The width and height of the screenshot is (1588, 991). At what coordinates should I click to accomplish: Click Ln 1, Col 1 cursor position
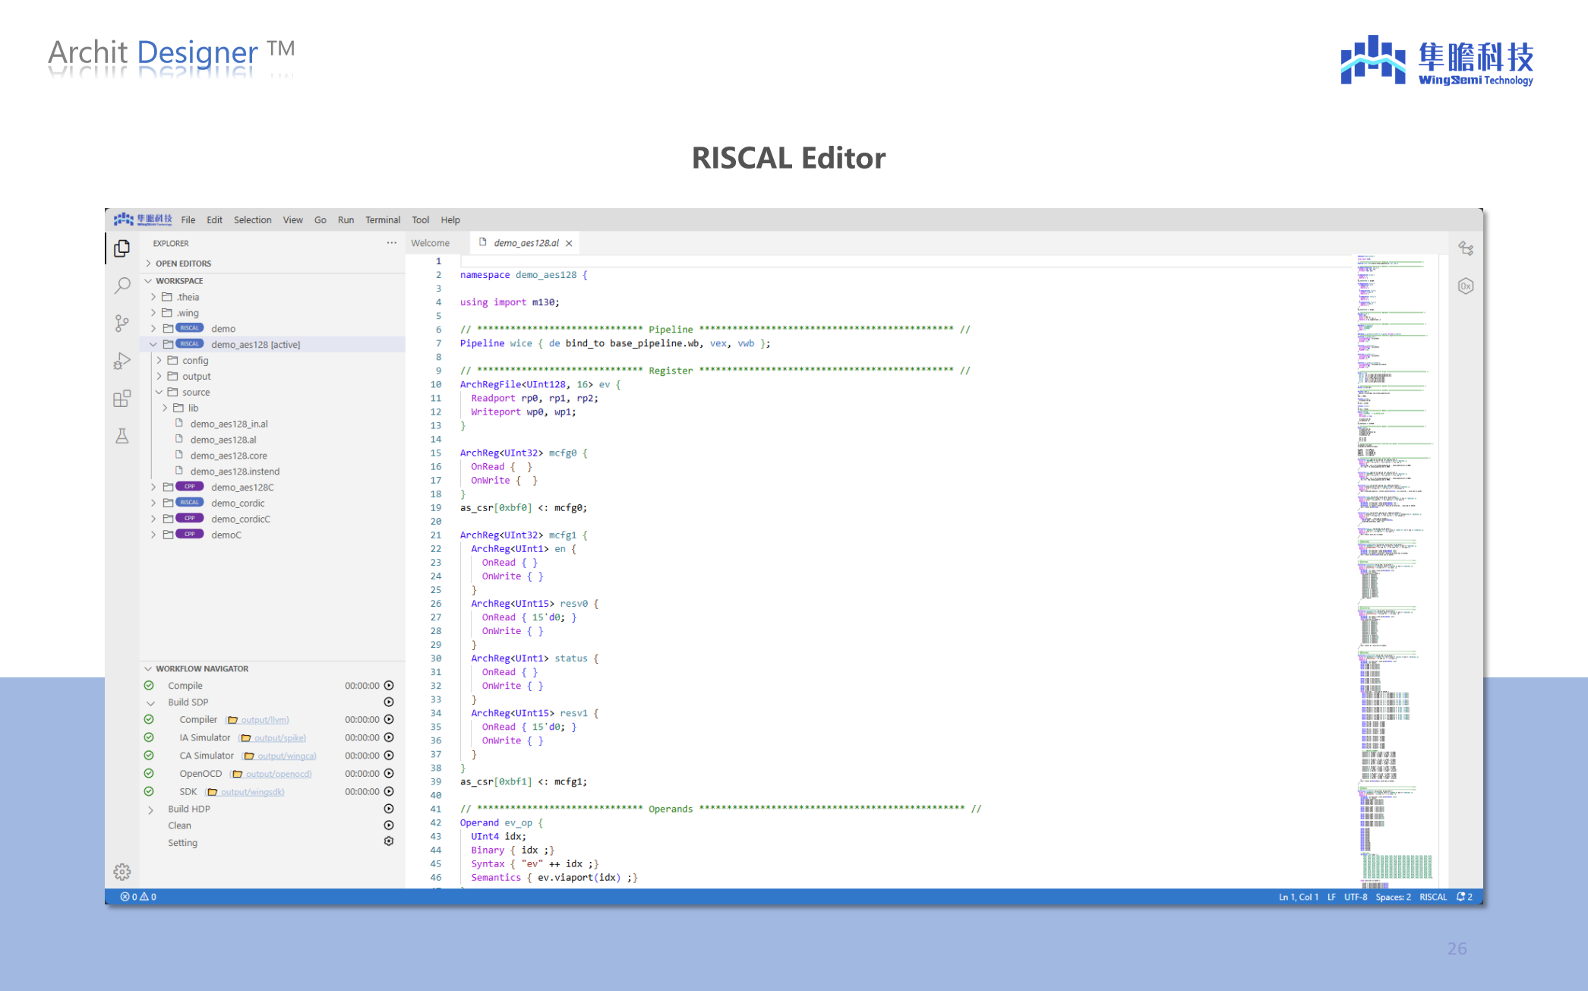point(1299,897)
